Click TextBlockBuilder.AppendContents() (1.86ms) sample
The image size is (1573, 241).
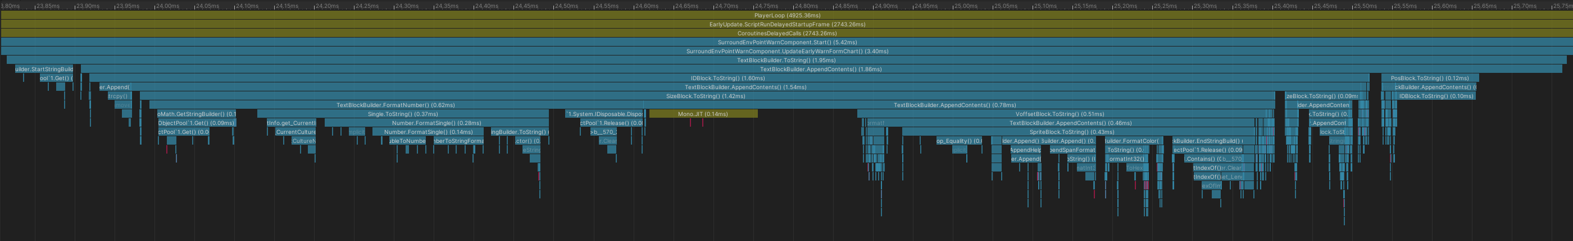(821, 69)
